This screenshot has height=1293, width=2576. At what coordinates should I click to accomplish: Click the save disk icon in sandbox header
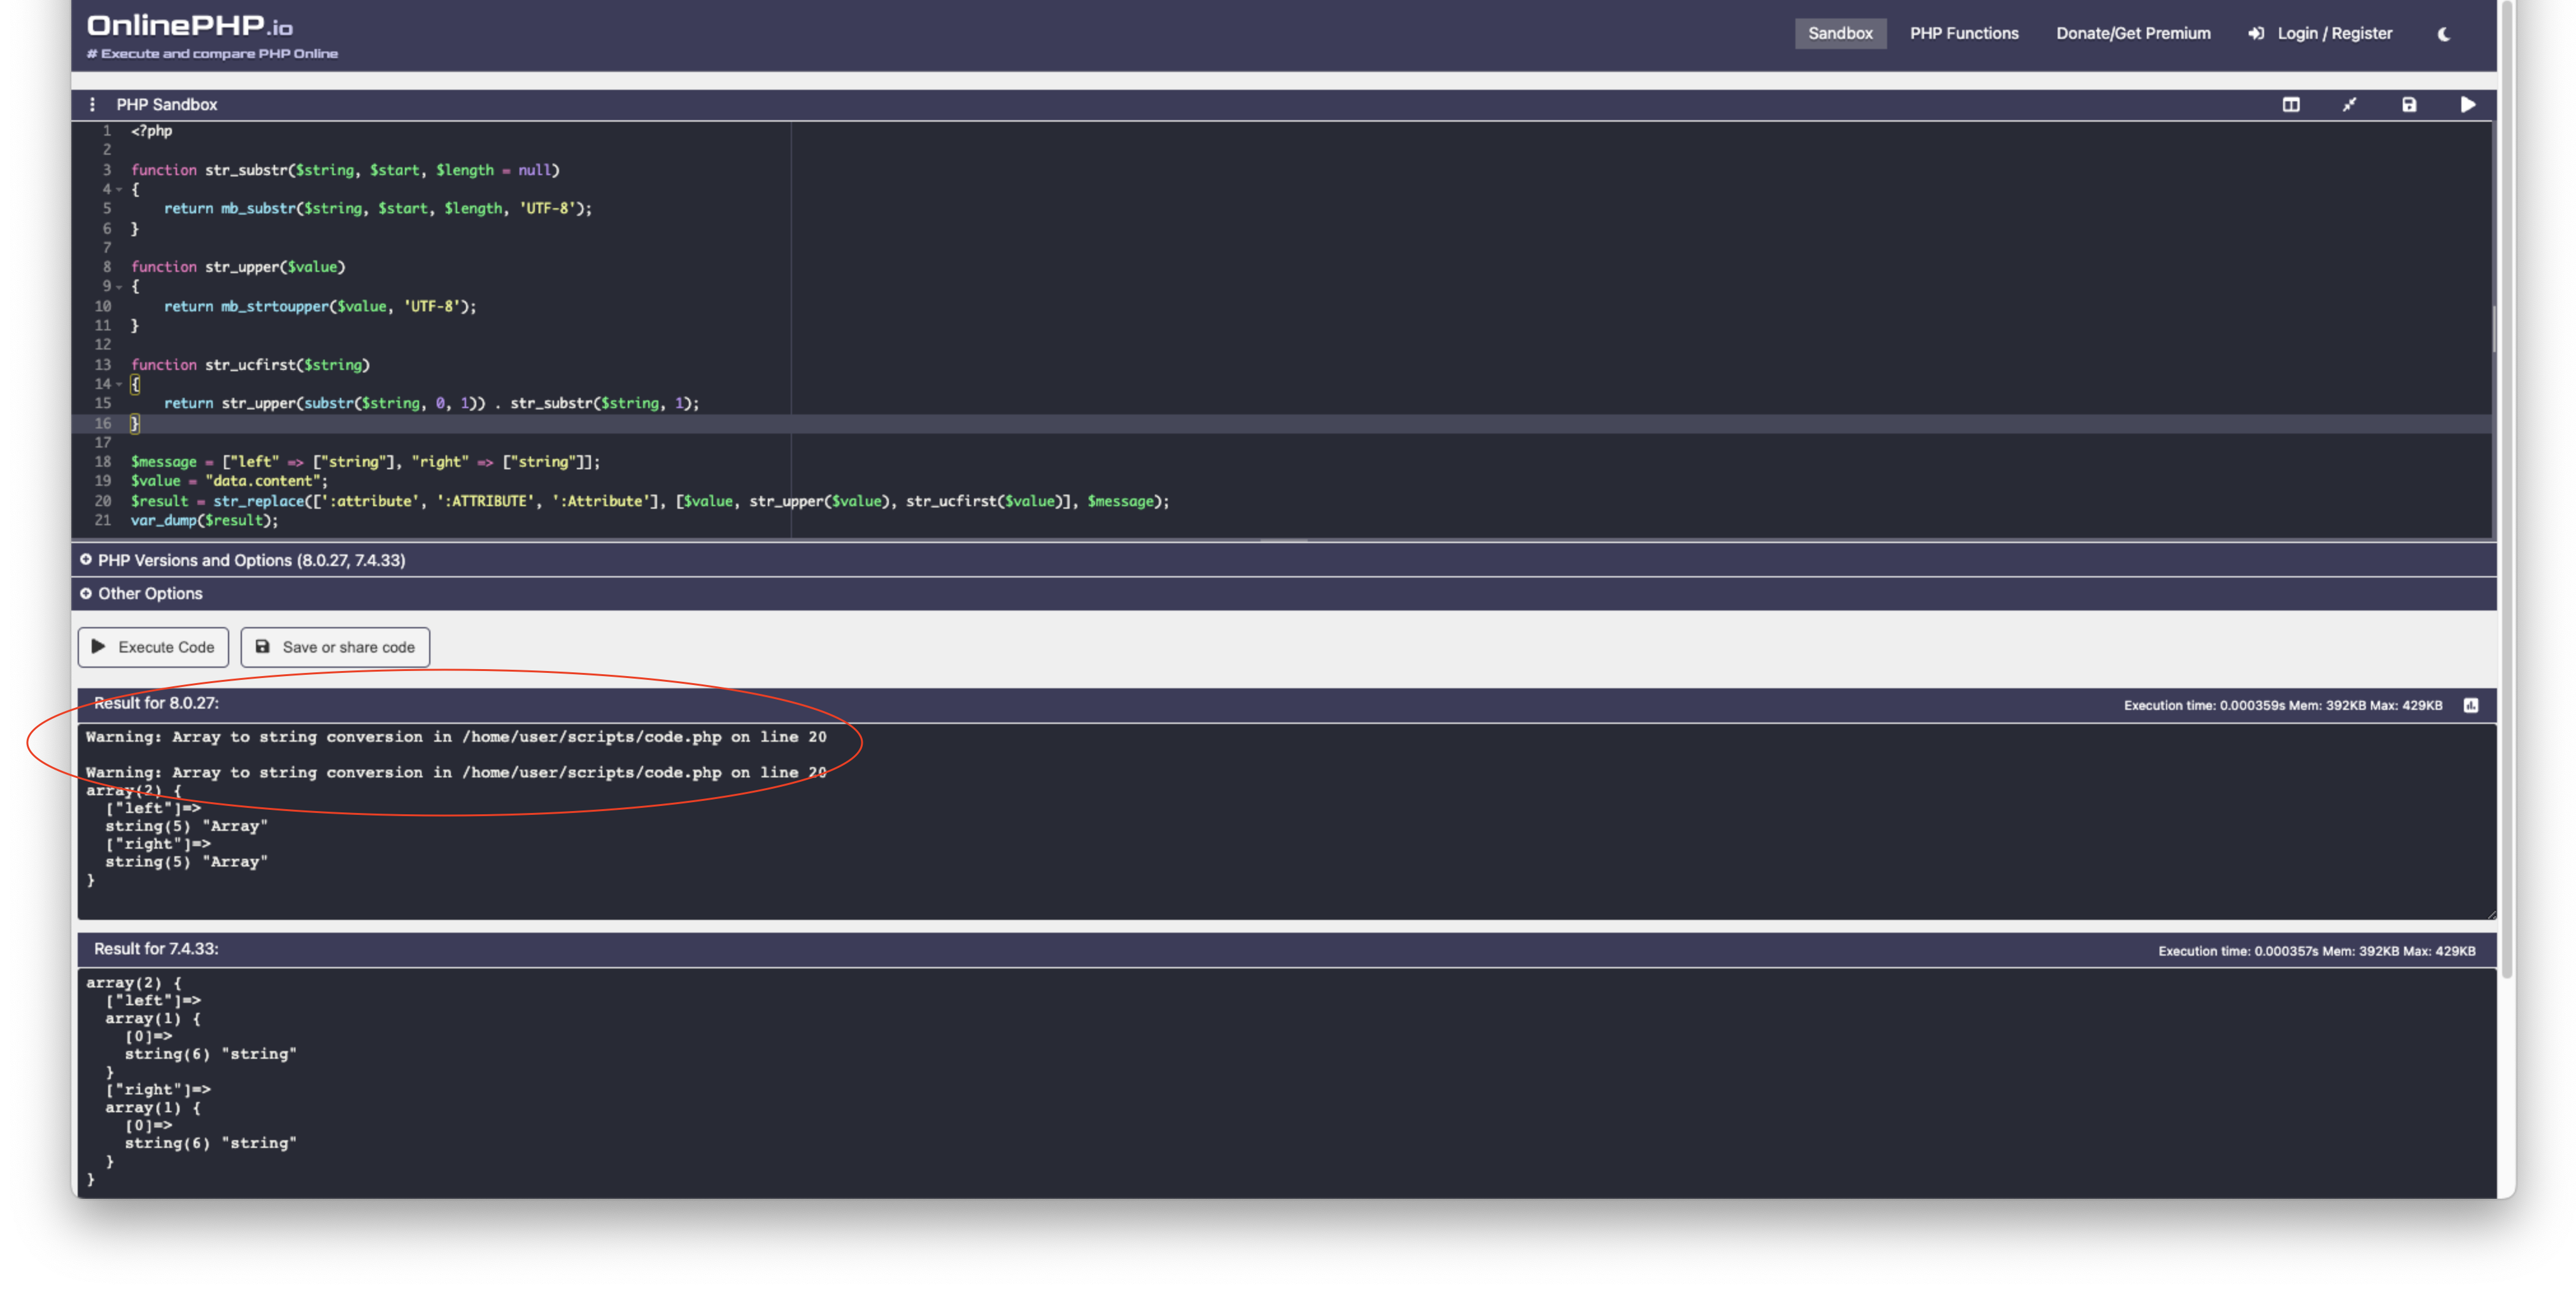2409,104
